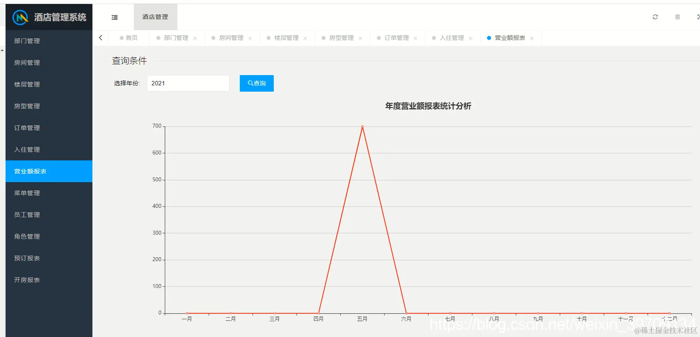Open 订单管理 in the sidebar

(49, 128)
